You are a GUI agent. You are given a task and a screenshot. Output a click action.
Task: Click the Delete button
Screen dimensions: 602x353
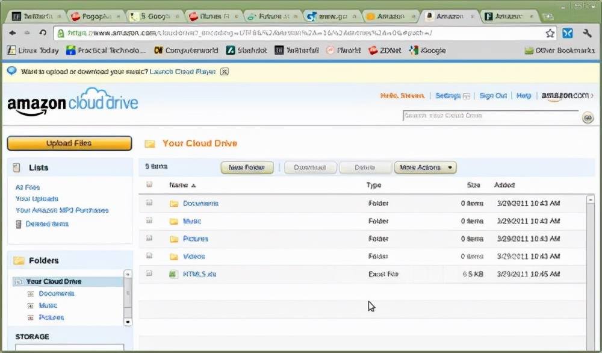(365, 167)
